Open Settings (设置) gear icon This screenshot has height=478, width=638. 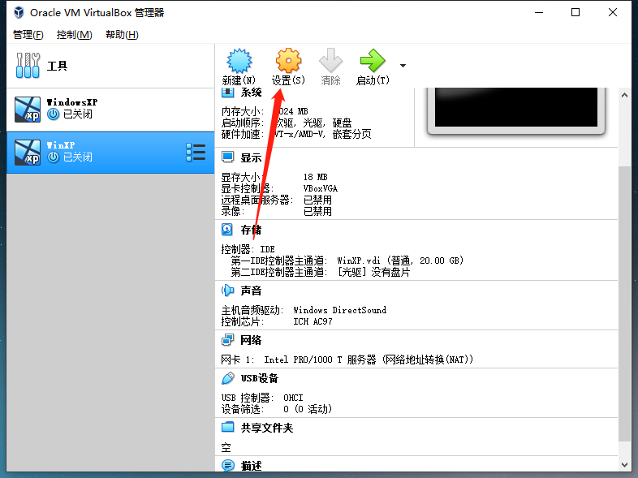coord(288,61)
